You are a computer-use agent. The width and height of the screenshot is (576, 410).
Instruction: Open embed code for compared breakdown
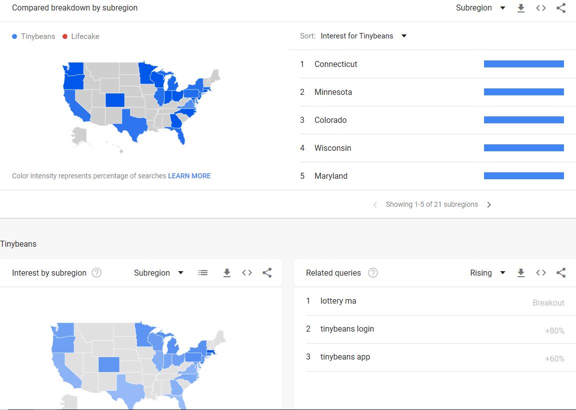540,8
